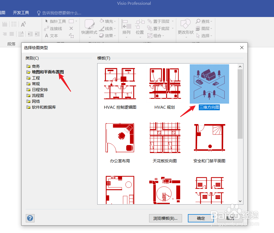Select the 网络 category folder
The image size is (274, 233).
coord(33,101)
